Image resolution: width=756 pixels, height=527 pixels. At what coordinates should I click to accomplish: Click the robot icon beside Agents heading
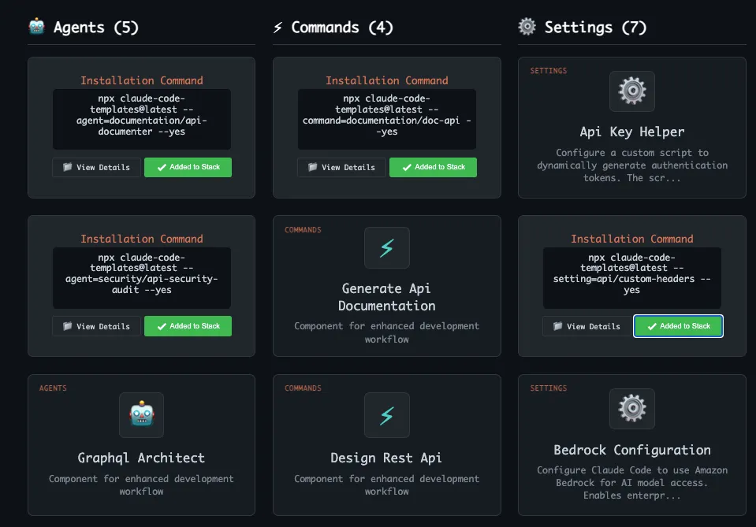click(x=37, y=28)
